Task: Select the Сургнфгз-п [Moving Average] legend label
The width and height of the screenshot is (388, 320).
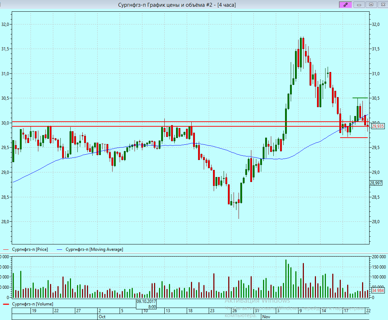Action: (x=94, y=249)
